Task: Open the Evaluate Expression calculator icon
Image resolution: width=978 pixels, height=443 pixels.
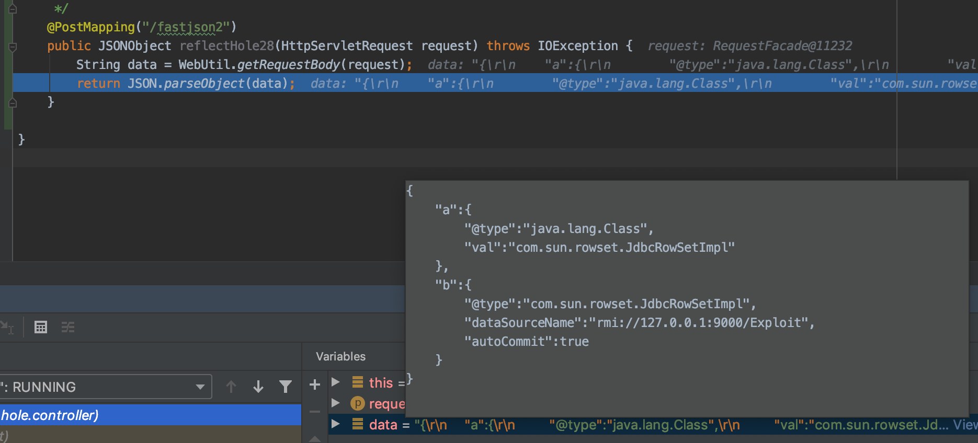Action: coord(41,328)
